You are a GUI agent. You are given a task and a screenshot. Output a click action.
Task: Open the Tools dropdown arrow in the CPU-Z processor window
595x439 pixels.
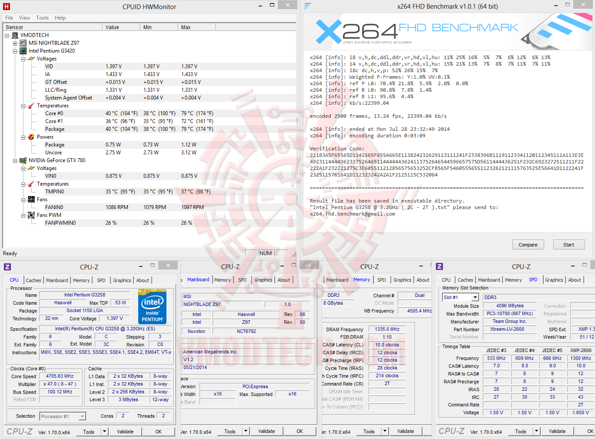[104, 432]
